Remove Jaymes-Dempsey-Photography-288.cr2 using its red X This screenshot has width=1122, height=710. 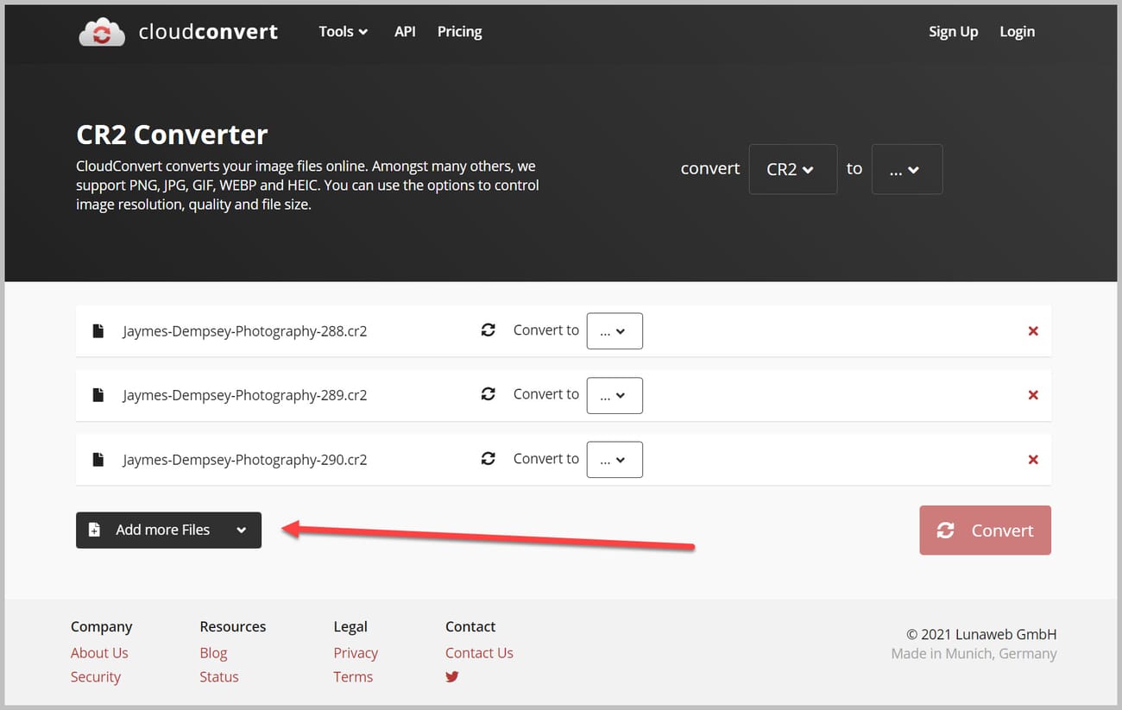[x=1033, y=330]
